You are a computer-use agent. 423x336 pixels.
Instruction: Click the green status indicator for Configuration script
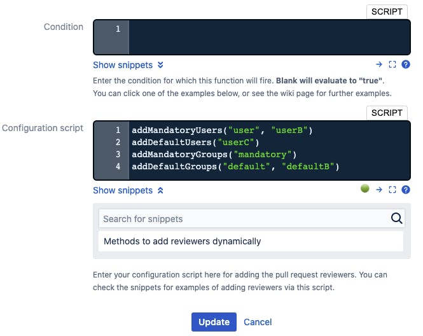point(365,188)
